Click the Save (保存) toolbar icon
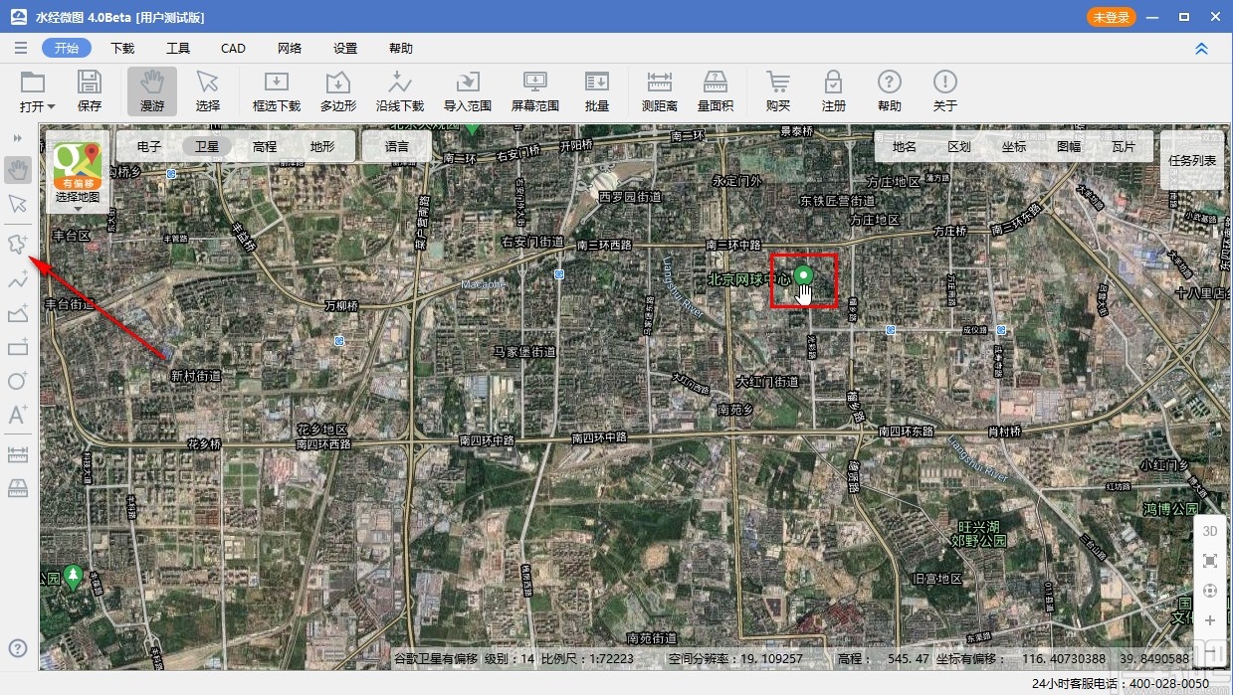Image resolution: width=1233 pixels, height=695 pixels. click(x=90, y=91)
